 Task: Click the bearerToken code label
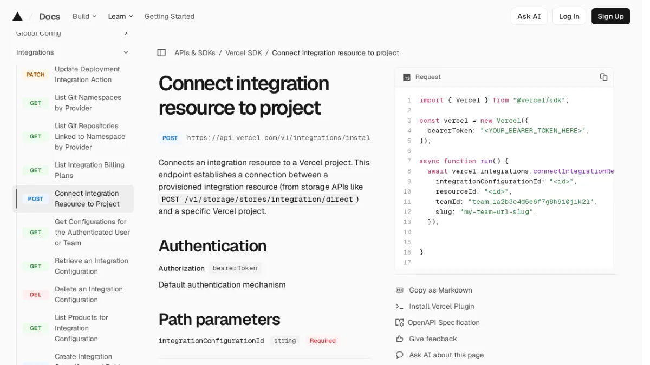(235, 268)
